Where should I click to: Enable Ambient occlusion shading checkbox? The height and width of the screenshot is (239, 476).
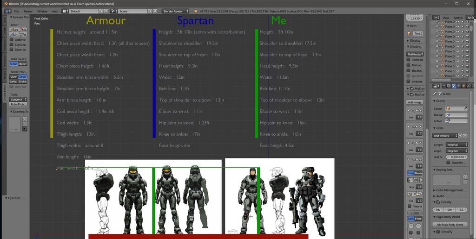pyautogui.click(x=409, y=82)
